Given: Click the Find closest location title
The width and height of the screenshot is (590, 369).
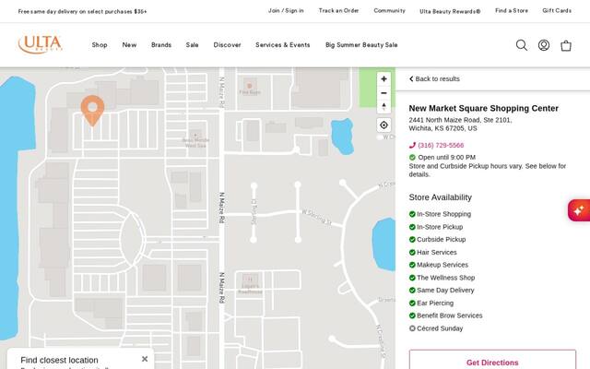Looking at the screenshot, I should [x=59, y=361].
